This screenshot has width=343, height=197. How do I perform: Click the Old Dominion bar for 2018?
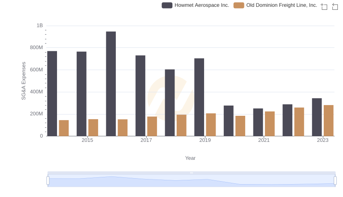[181, 126]
